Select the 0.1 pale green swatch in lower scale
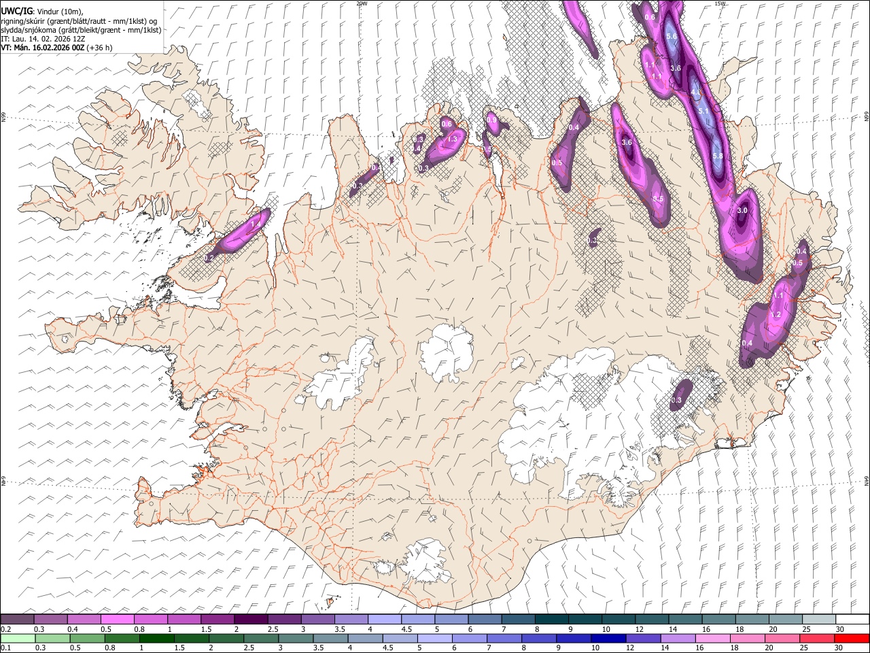The image size is (870, 653). pyautogui.click(x=17, y=638)
